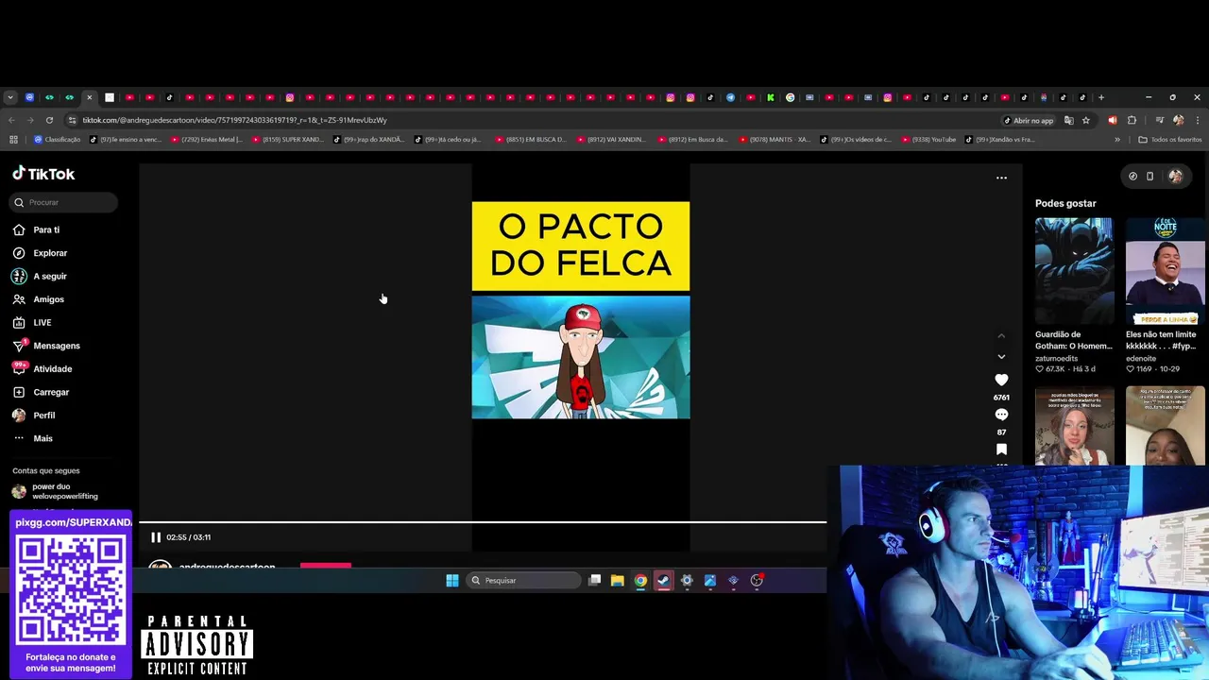Open the Chrome three-dot menu
The height and width of the screenshot is (680, 1209).
coord(1197,120)
